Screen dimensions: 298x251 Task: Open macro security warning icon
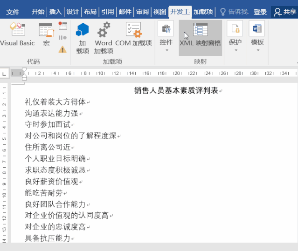pos(62,49)
